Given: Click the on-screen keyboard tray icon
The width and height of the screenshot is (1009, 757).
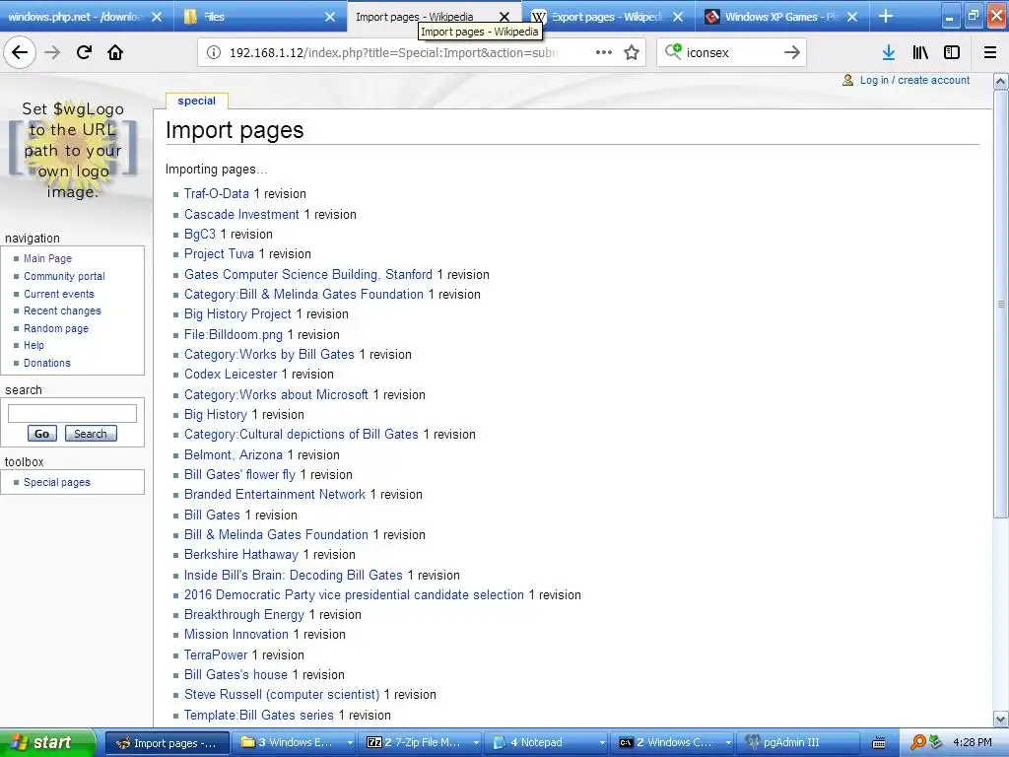Looking at the screenshot, I should click(879, 743).
